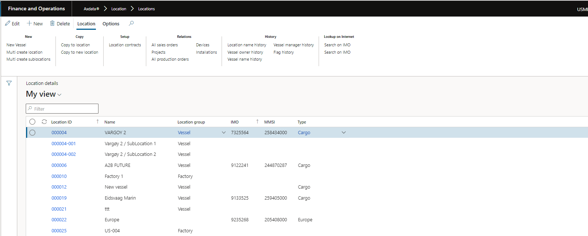Open the filter pane funnel icon
Image resolution: width=588 pixels, height=236 pixels.
(9, 83)
